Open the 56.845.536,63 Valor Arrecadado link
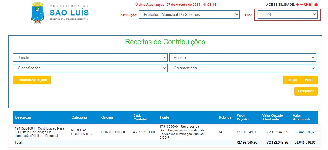This screenshot has height=150, width=328. 305,132
